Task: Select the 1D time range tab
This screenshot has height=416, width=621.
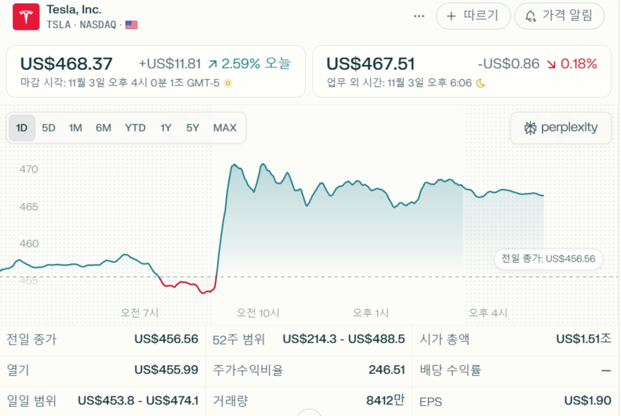Action: 22,128
